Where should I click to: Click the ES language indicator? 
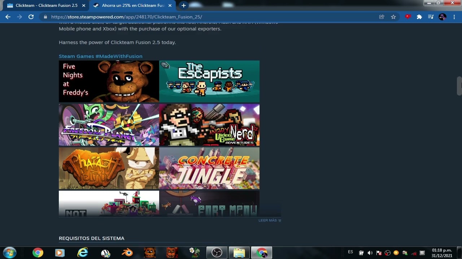(x=350, y=252)
